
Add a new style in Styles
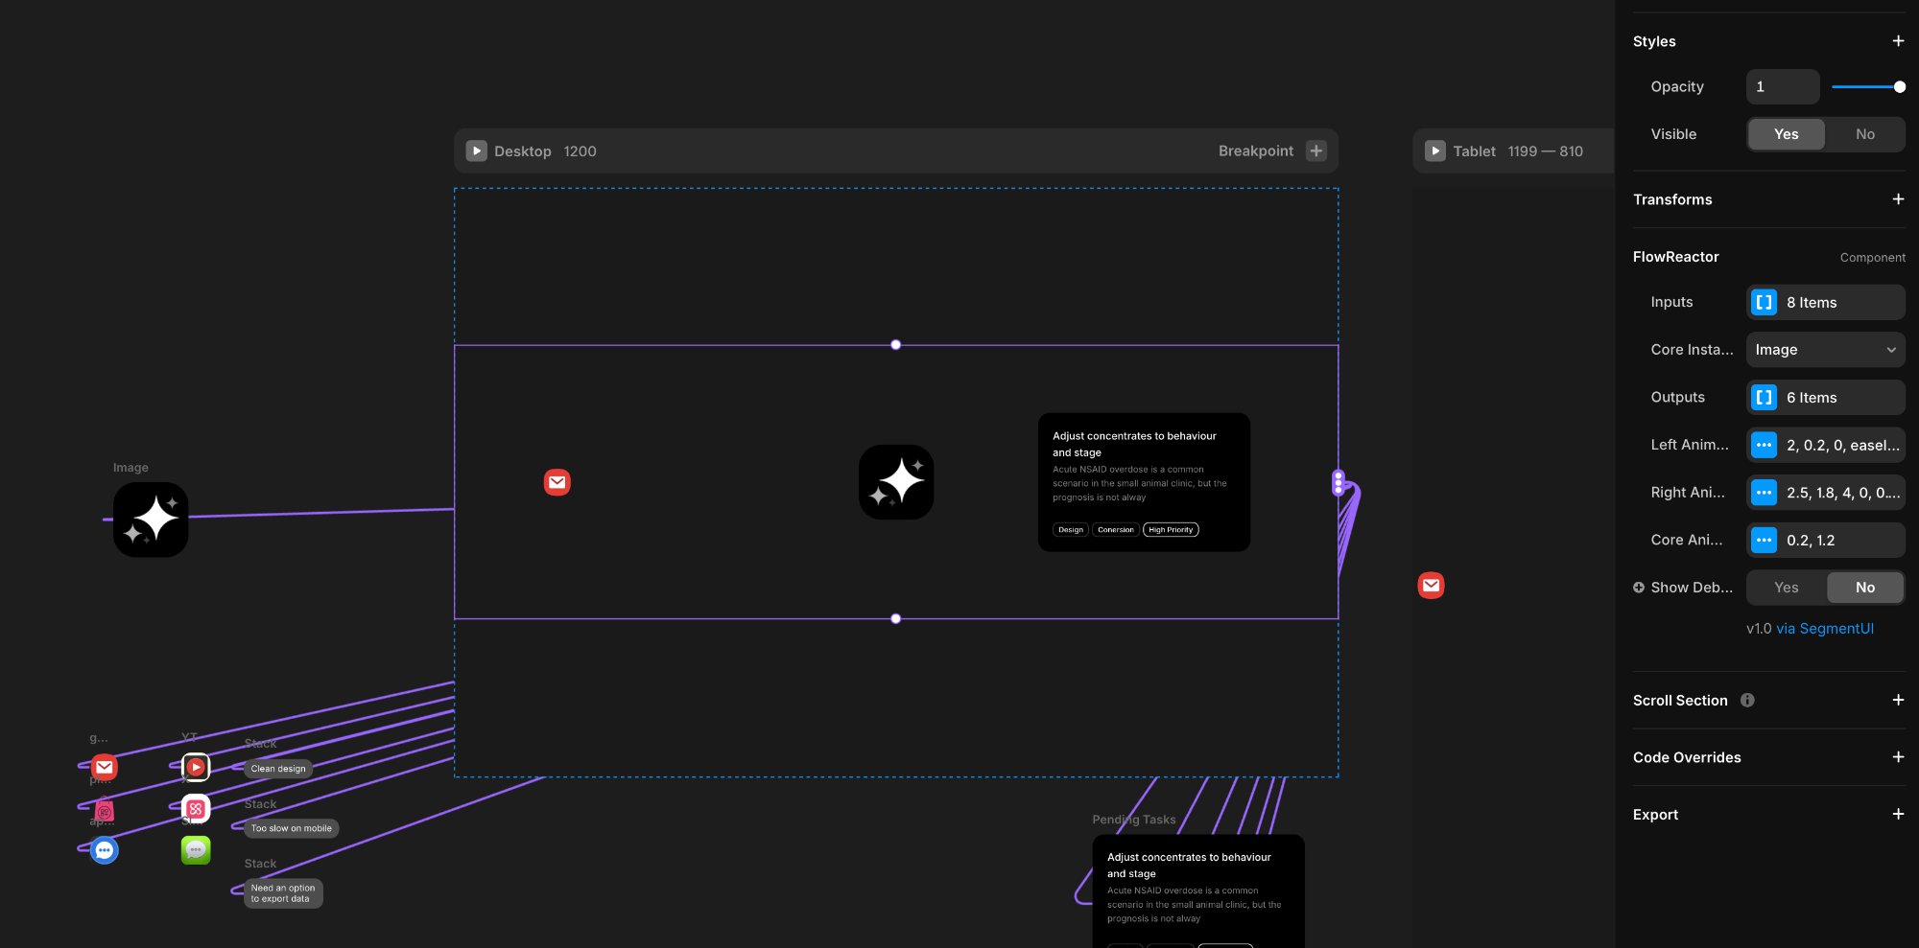(x=1897, y=41)
